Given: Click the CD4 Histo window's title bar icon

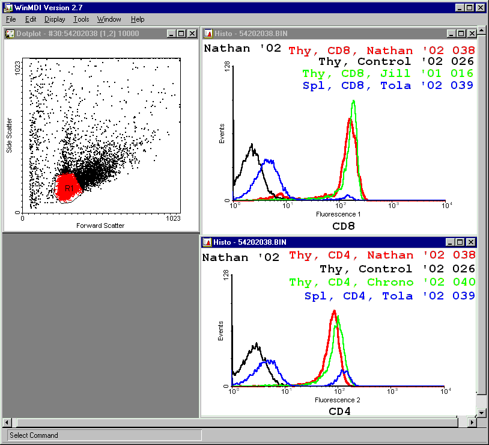Looking at the screenshot, I should tap(208, 242).
